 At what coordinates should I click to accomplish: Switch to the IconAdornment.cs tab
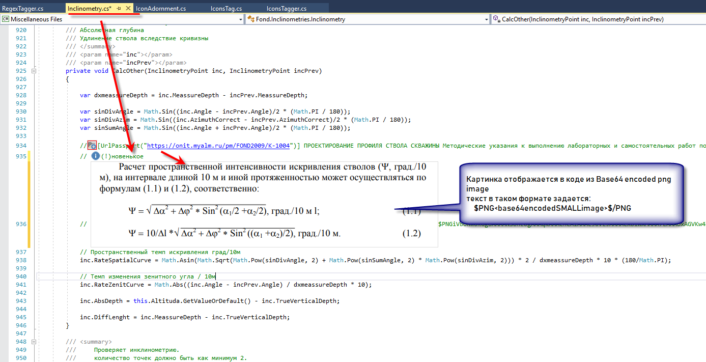(x=160, y=9)
